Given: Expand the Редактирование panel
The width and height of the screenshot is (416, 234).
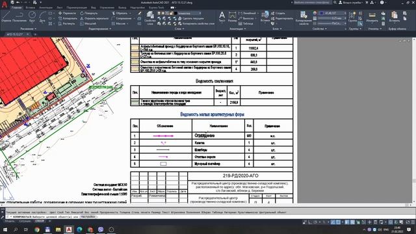Looking at the screenshot, I should 99,29.
